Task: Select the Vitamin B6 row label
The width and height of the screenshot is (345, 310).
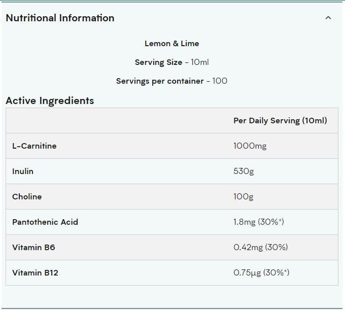Action: click(x=33, y=247)
